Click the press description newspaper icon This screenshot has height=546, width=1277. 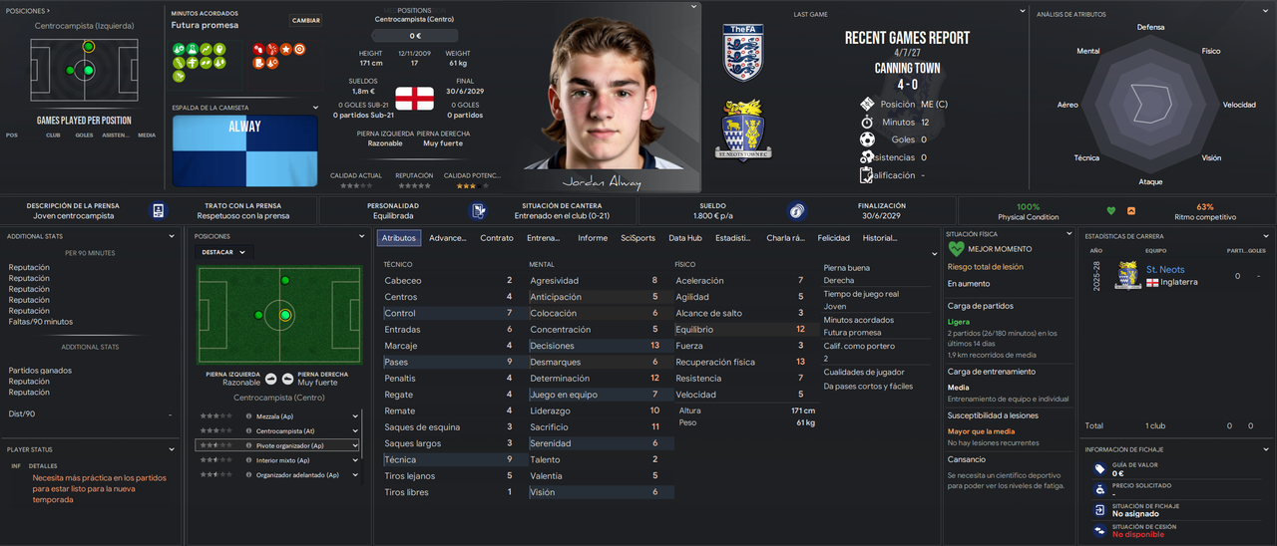point(158,211)
